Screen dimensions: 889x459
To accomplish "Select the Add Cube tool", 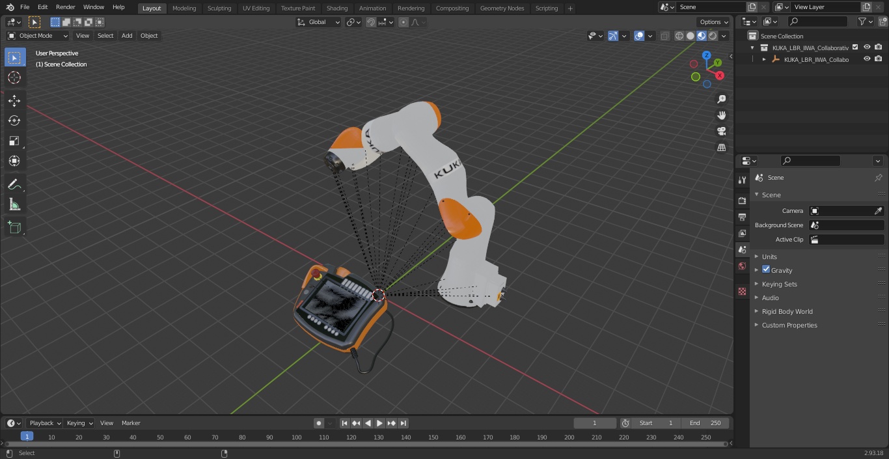I will tap(14, 227).
